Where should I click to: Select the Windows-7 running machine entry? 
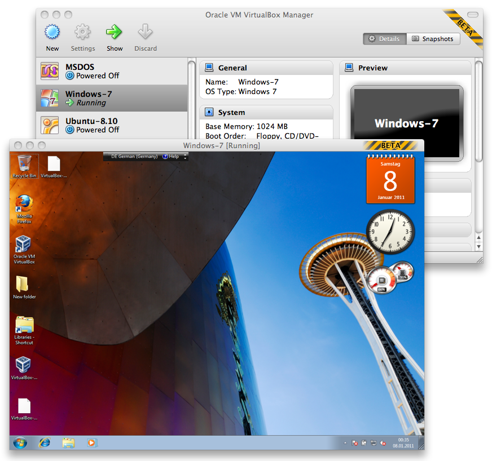[x=112, y=98]
